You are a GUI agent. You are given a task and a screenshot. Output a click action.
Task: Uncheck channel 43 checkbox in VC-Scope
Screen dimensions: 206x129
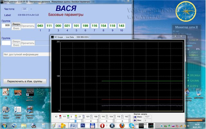coord(60,117)
